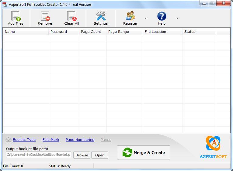This screenshot has width=233, height=171.
Task: Expand the dropdown arrow next to Register
Action: tap(146, 18)
